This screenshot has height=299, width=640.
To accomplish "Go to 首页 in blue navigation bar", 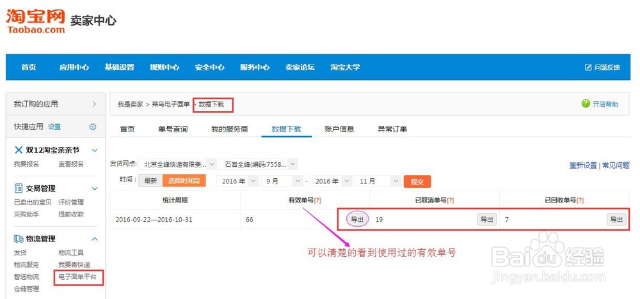I will pyautogui.click(x=29, y=67).
